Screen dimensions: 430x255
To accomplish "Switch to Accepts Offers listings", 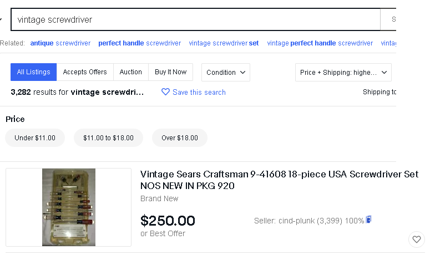I will [x=85, y=72].
